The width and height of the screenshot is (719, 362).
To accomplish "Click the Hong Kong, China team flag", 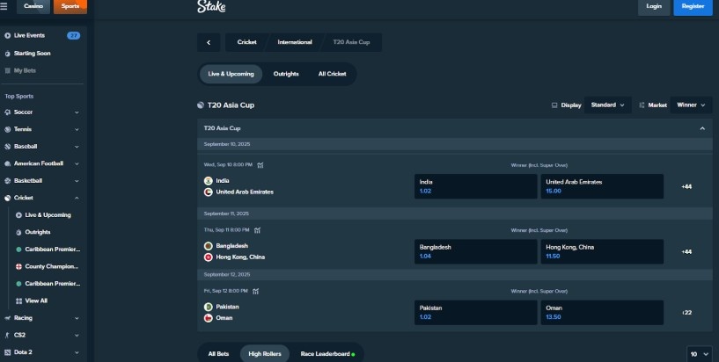I will pos(209,257).
